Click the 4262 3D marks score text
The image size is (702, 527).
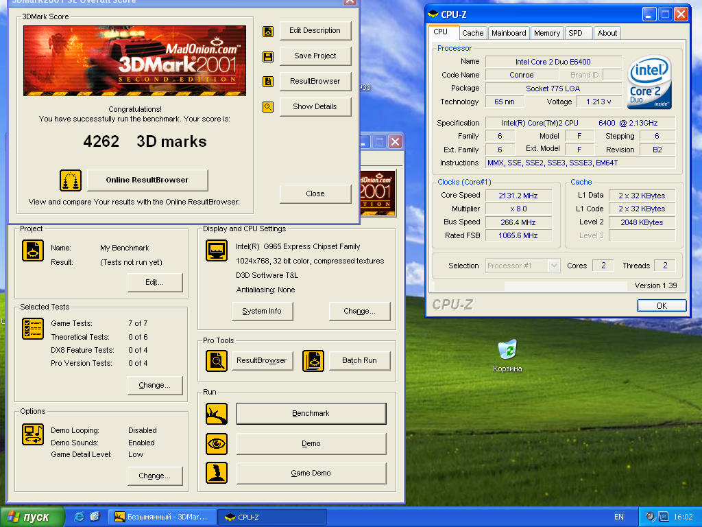coord(145,141)
